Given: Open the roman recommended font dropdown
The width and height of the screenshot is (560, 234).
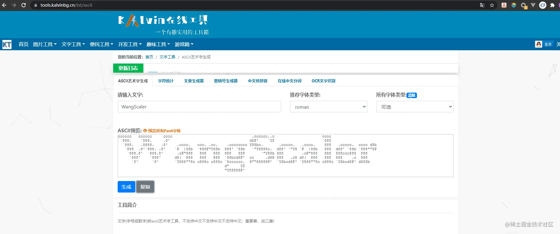Looking at the screenshot, I should coord(329,107).
